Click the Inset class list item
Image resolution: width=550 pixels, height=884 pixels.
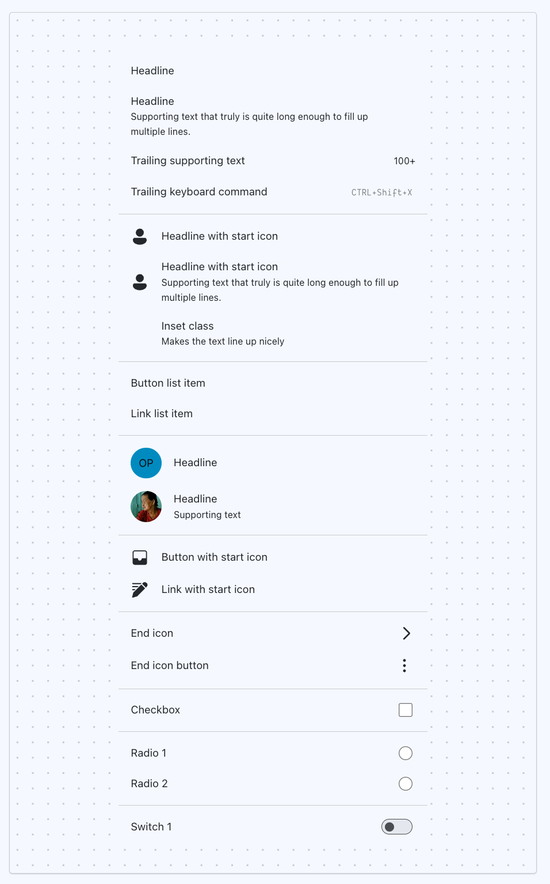coord(188,326)
